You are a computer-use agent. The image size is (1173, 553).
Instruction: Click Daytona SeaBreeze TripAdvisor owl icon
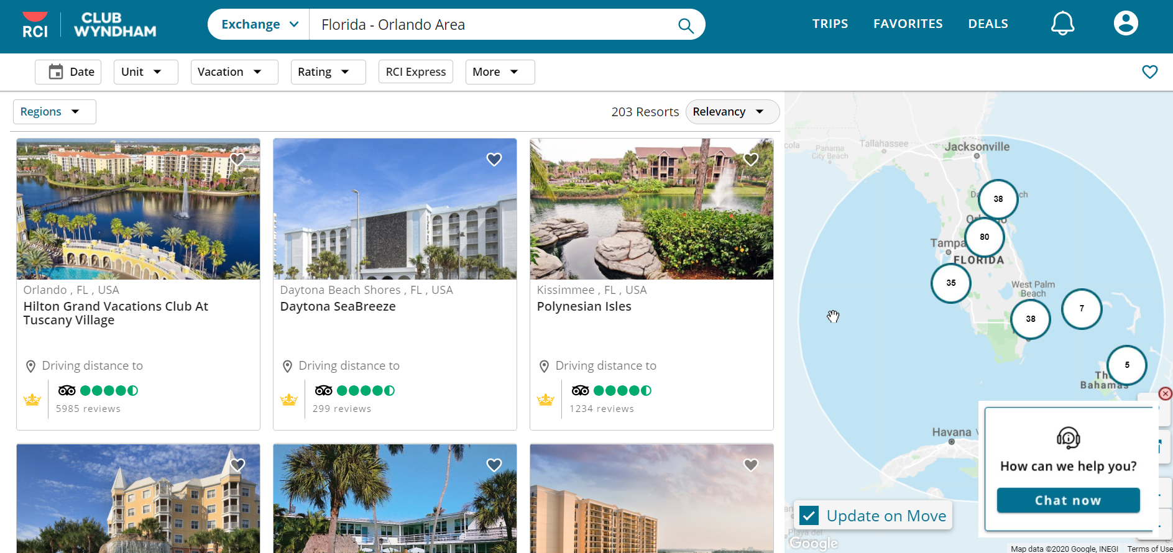(x=324, y=390)
